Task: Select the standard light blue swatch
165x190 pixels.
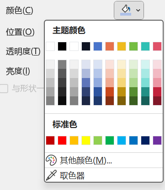Action: pyautogui.click(x=122, y=140)
